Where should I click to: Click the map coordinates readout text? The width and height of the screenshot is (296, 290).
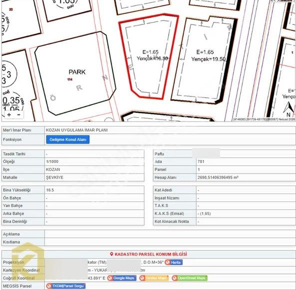(x=264, y=119)
